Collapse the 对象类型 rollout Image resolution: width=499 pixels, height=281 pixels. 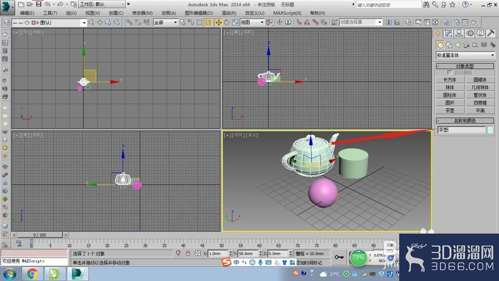click(465, 66)
